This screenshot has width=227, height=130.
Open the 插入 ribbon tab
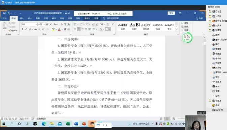(22, 18)
